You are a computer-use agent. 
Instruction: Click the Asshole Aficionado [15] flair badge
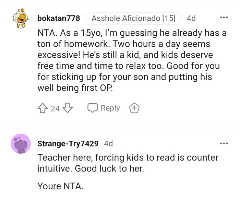[x=133, y=18]
